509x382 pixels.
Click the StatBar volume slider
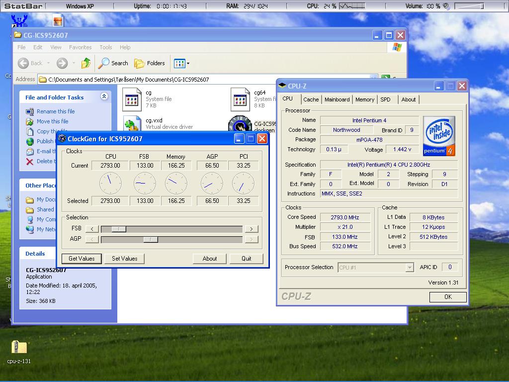[x=469, y=6]
